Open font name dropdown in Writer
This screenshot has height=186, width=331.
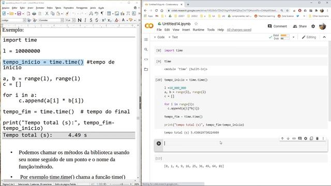tap(62, 20)
